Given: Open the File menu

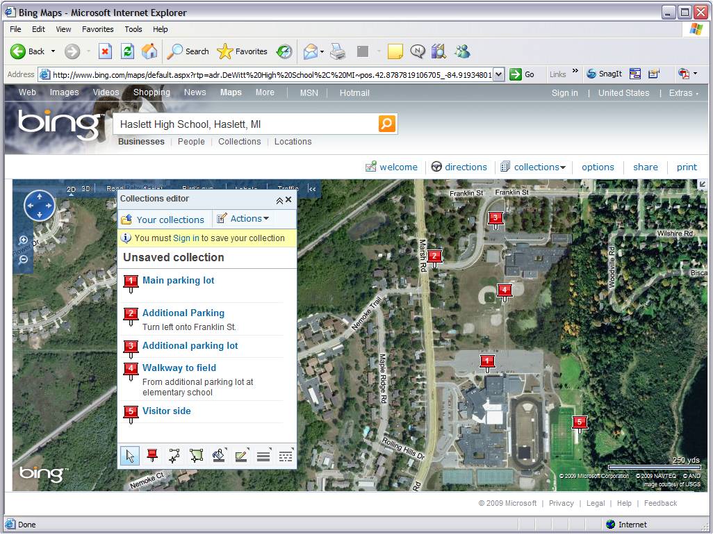Looking at the screenshot, I should (15, 29).
